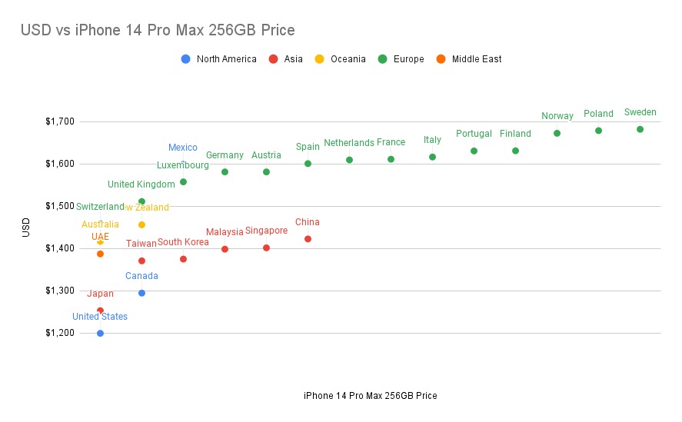Click the Middle East legend color dot

click(441, 59)
